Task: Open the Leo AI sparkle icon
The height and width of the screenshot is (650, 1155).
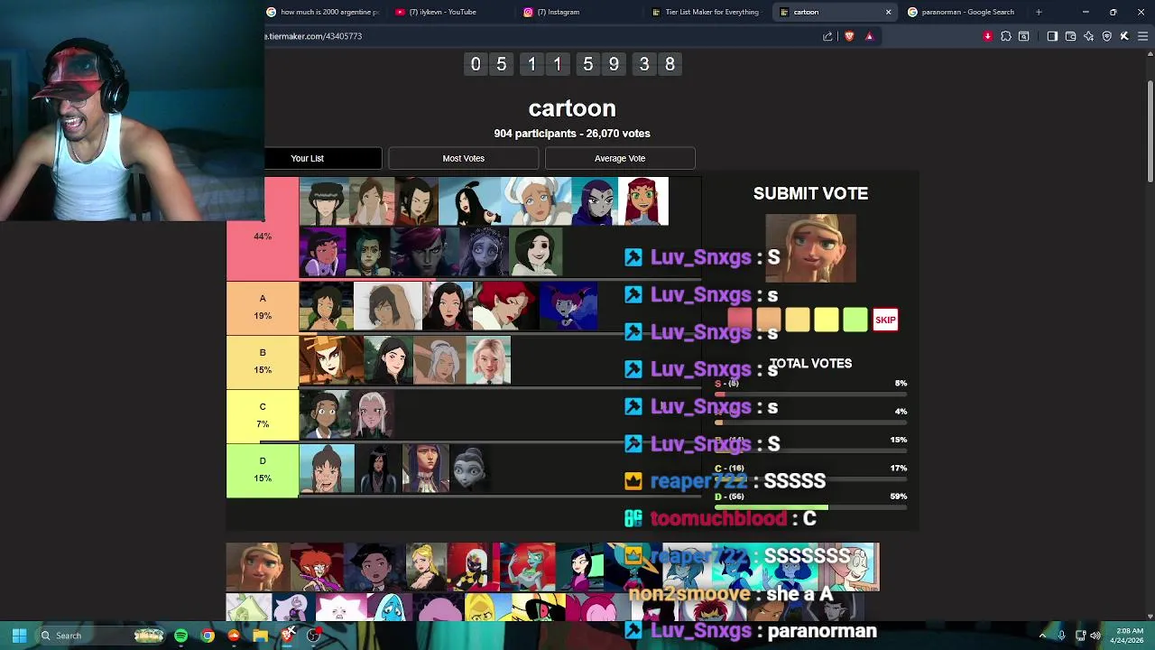Action: point(1088,36)
